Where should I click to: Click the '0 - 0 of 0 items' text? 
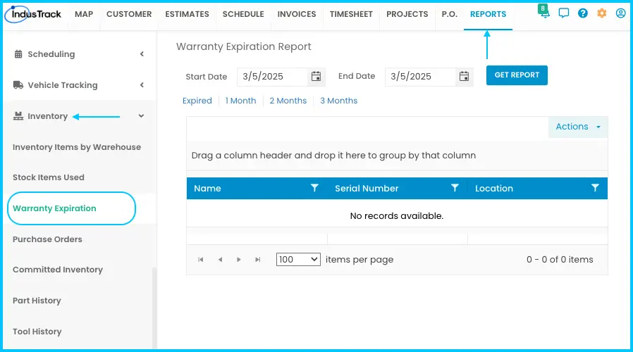click(x=560, y=260)
